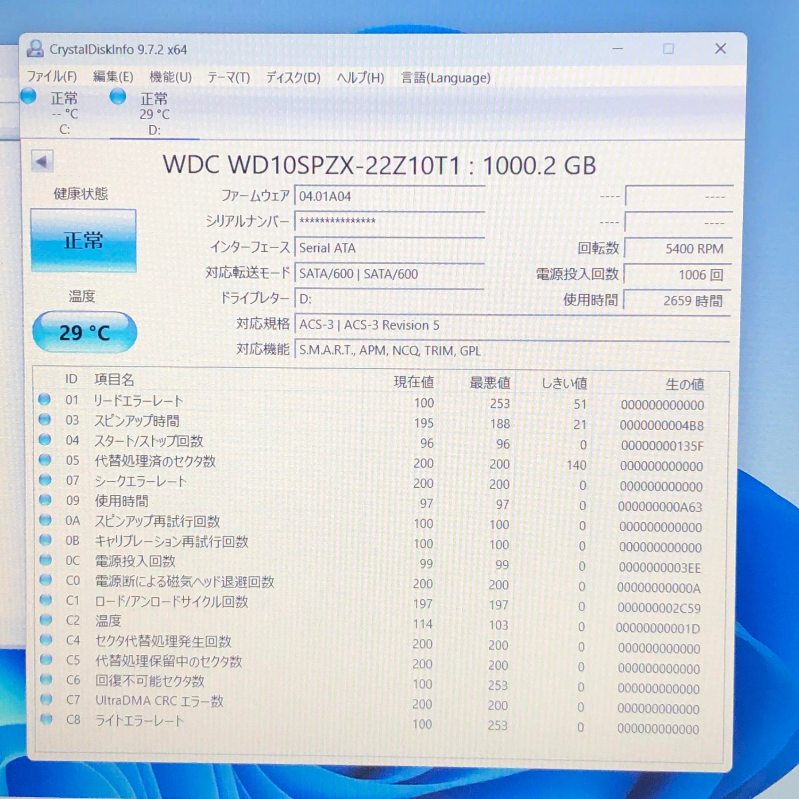
Task: Click status orb for attribute C5 pending sectors
Action: (x=46, y=660)
